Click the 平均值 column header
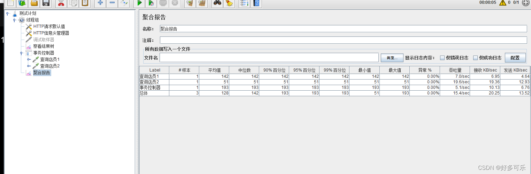Image resolution: width=531 pixels, height=174 pixels. coord(214,70)
